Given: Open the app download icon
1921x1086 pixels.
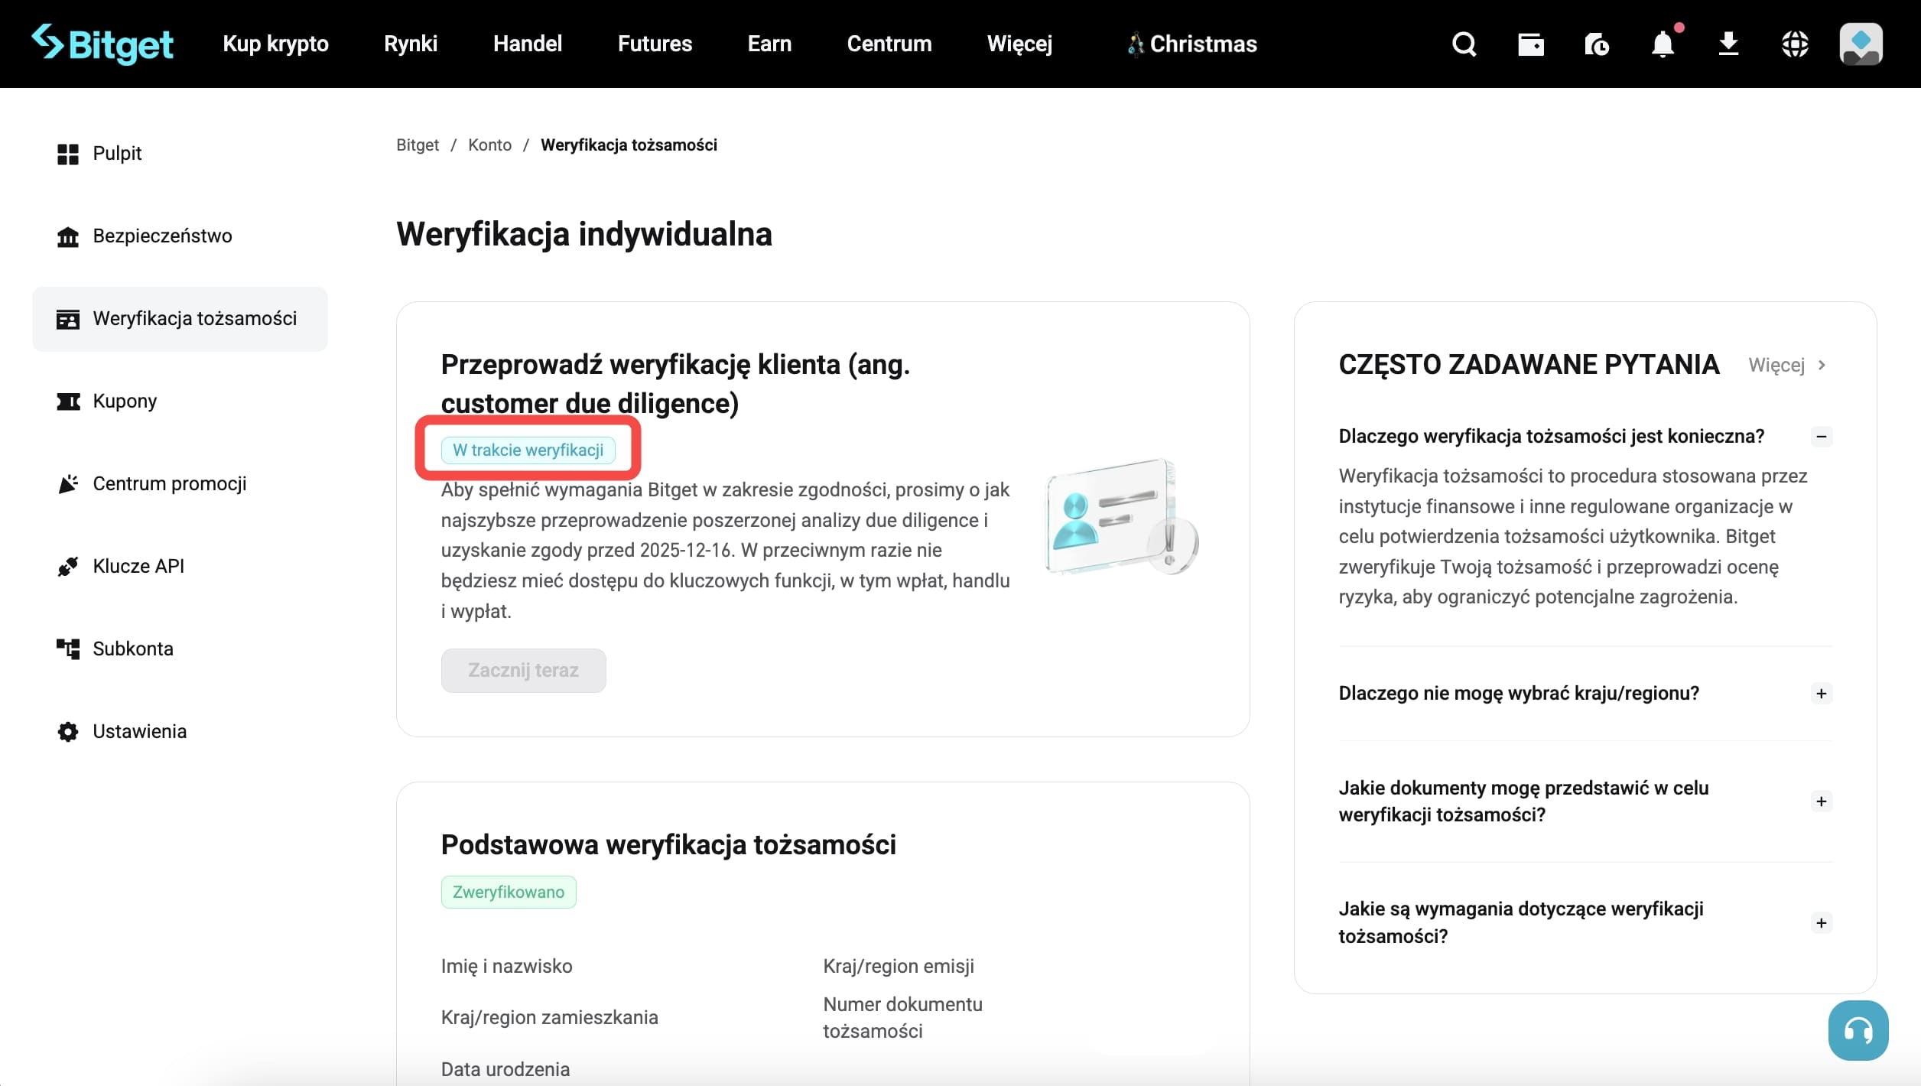Looking at the screenshot, I should 1728,44.
